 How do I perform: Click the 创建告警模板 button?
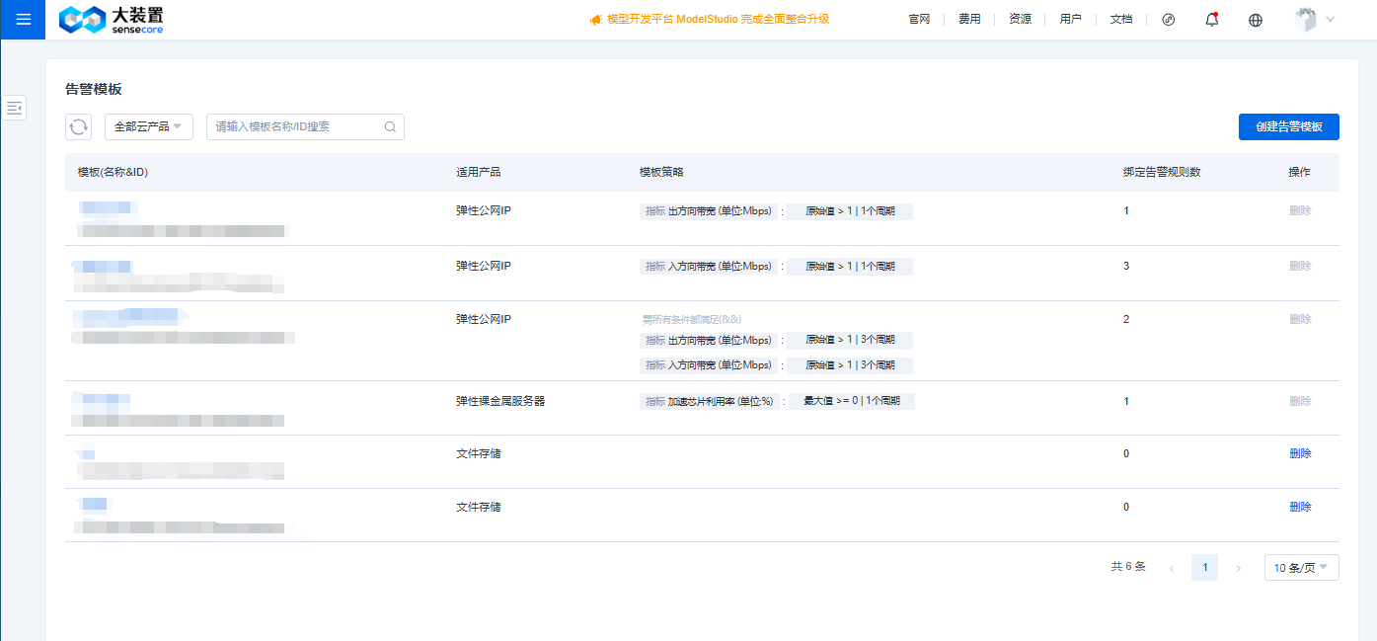pos(1288,126)
